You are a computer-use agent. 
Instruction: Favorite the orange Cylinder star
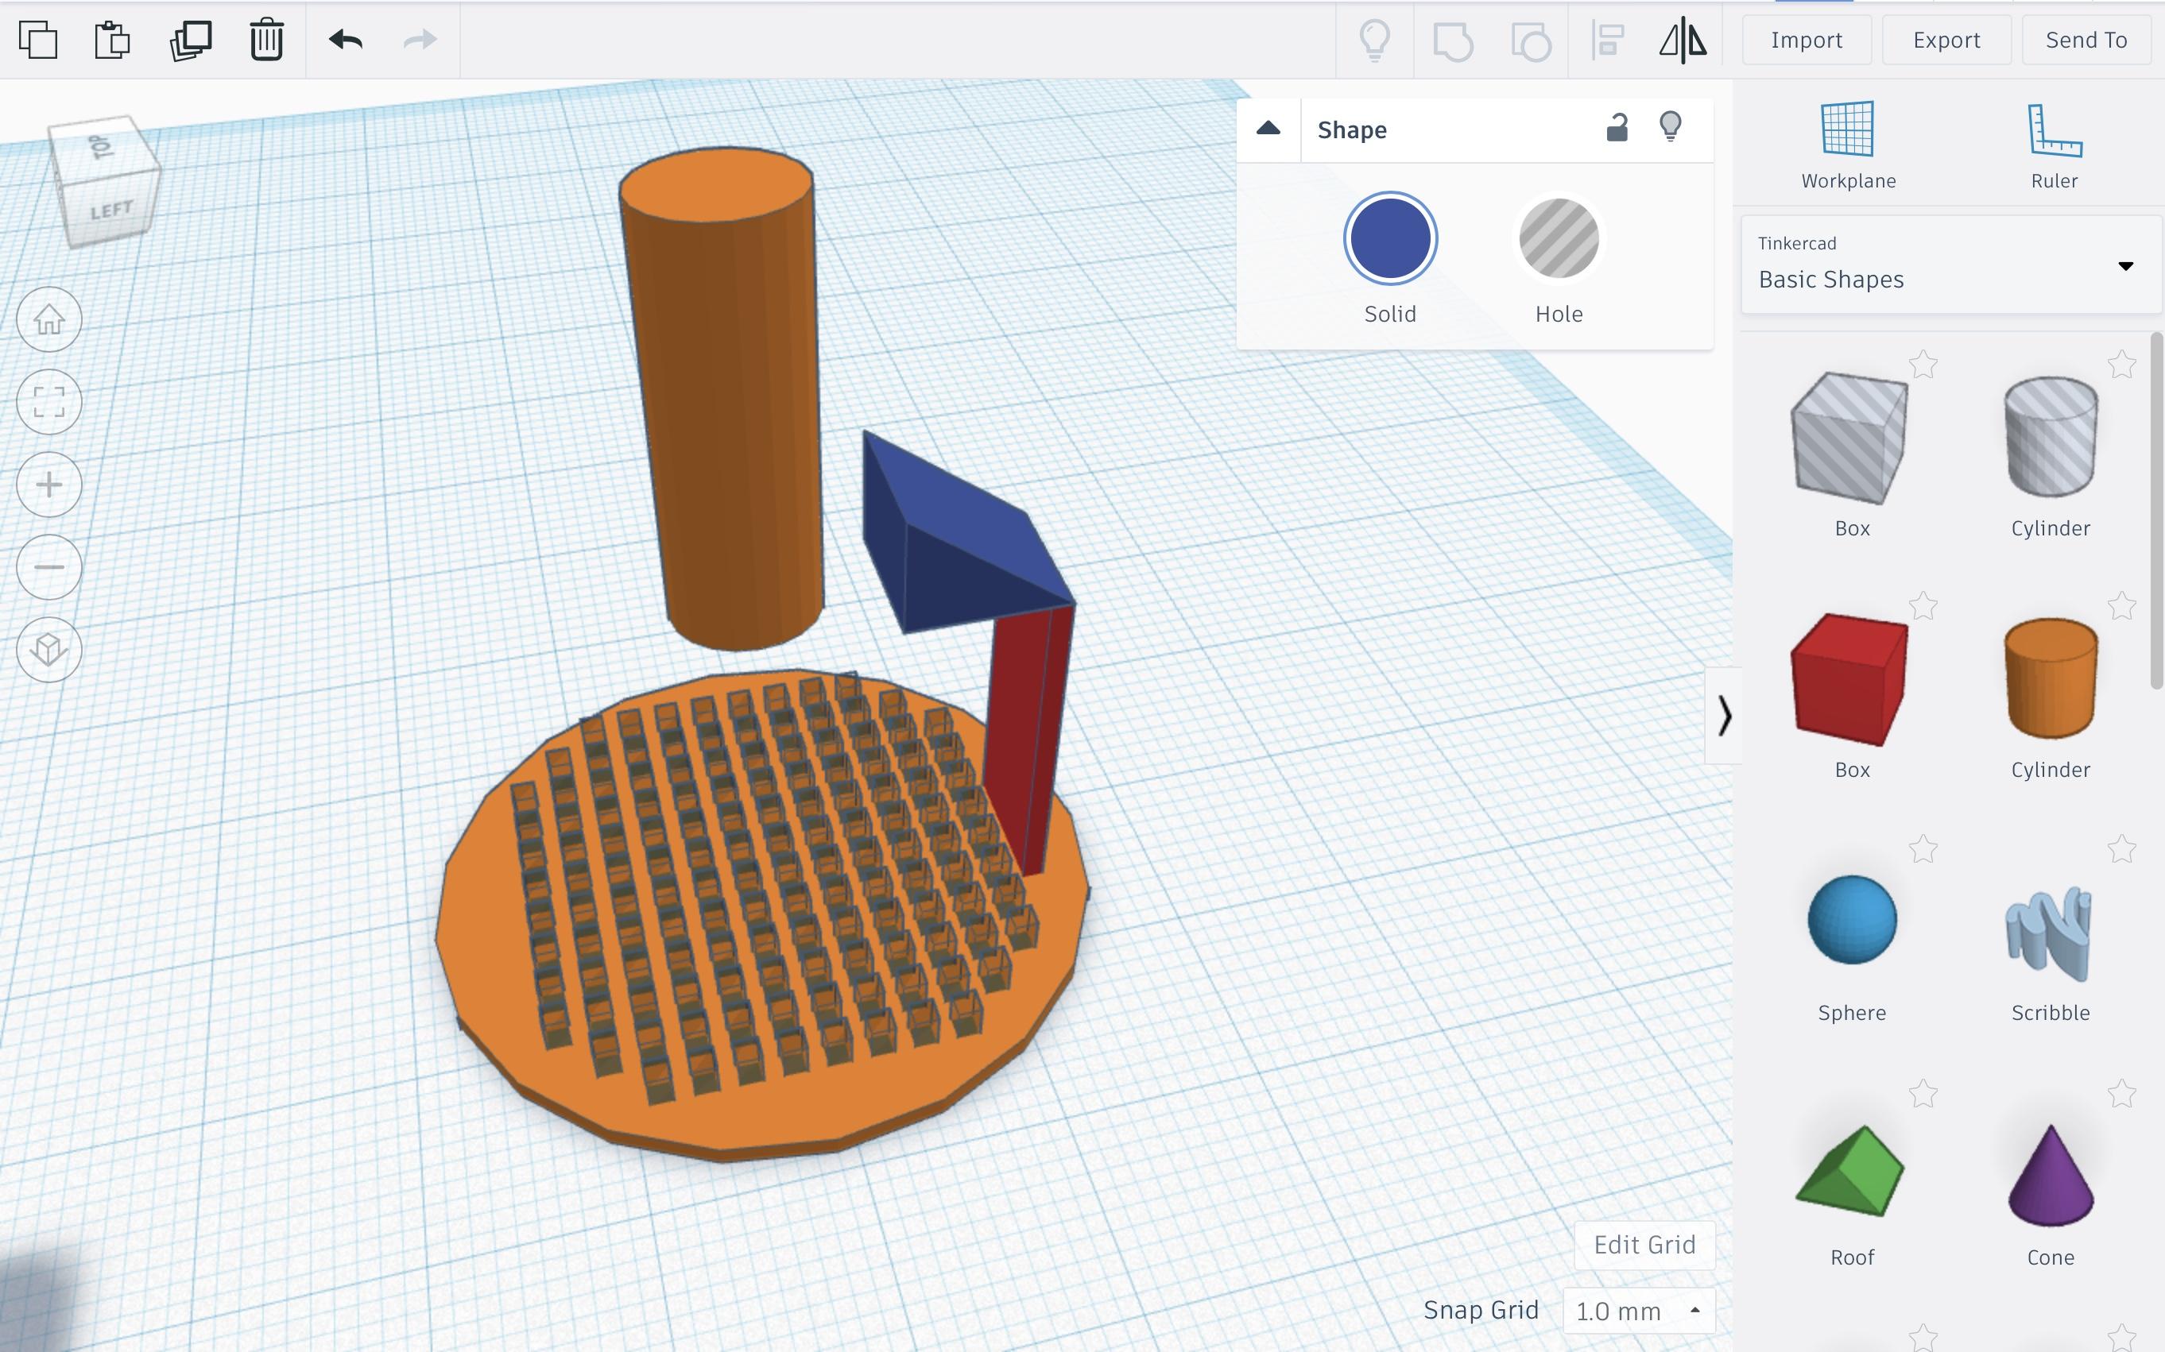click(x=2121, y=606)
